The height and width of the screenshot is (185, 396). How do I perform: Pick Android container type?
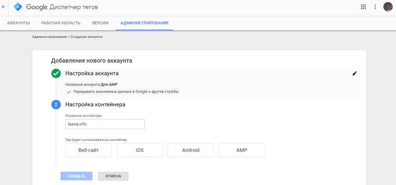point(191,150)
